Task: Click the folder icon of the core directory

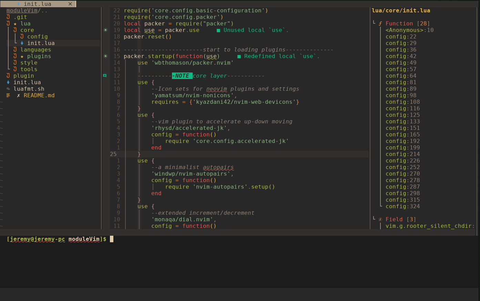Action: coord(15,30)
